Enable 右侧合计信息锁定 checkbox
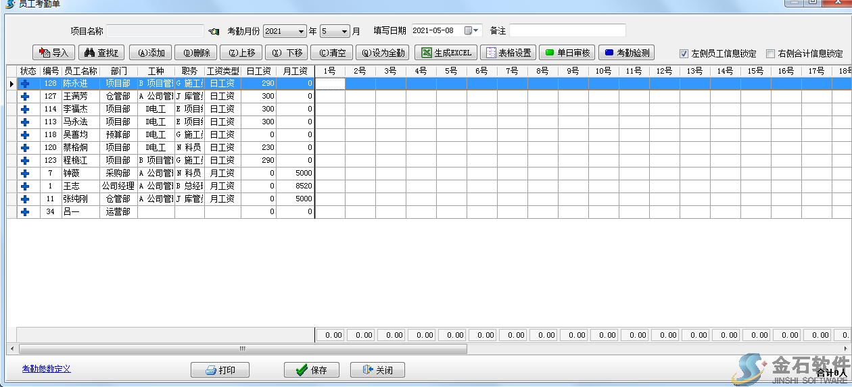This screenshot has width=852, height=387. point(770,53)
